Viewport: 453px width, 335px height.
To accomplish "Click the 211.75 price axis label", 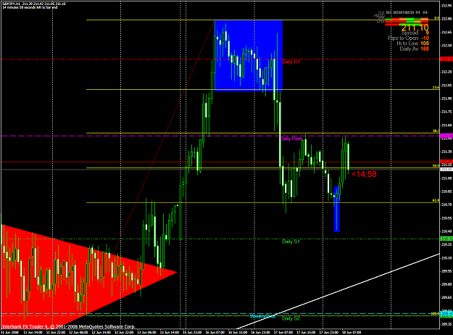I will (447, 112).
